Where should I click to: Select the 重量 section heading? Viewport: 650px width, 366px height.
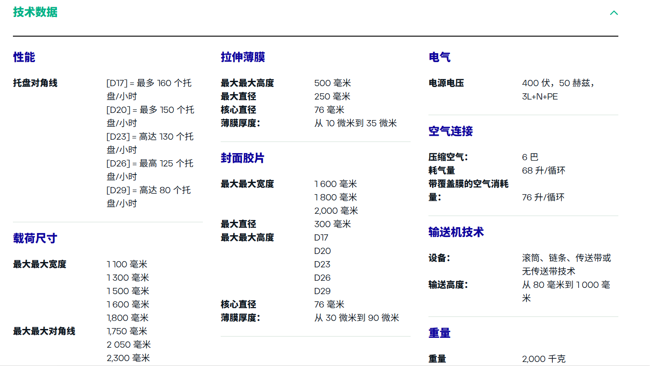[439, 333]
